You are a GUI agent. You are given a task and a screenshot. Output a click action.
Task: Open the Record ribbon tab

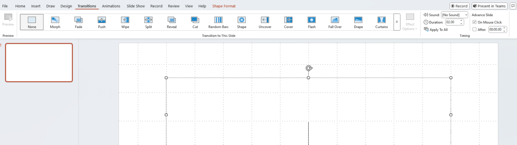pos(156,6)
